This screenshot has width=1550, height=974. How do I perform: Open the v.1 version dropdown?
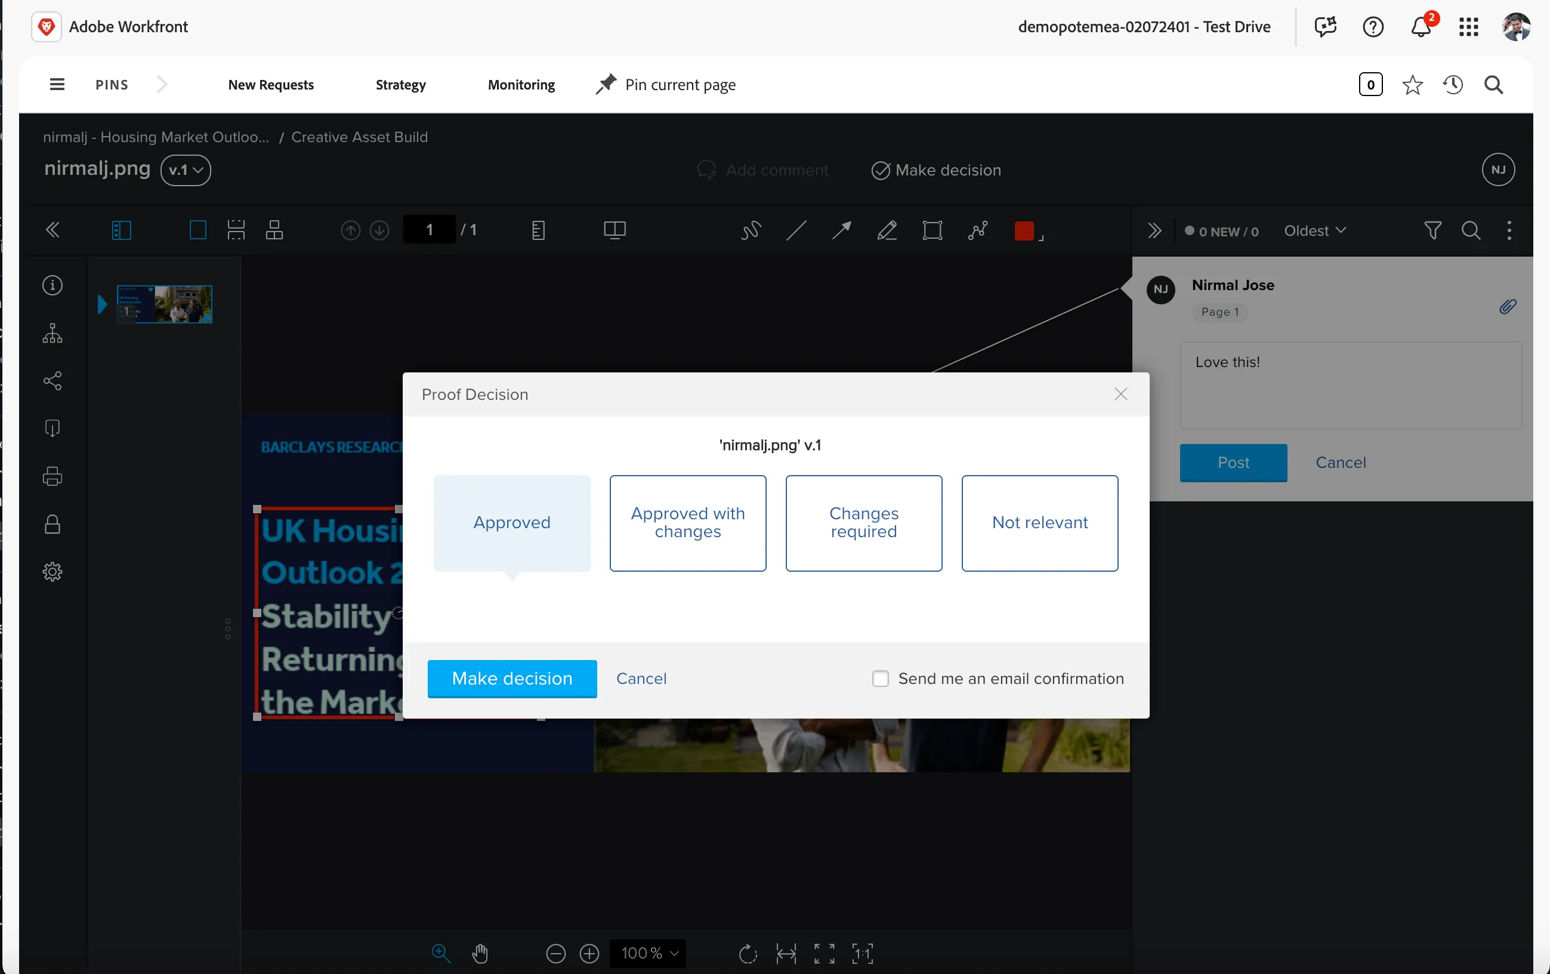pos(186,171)
